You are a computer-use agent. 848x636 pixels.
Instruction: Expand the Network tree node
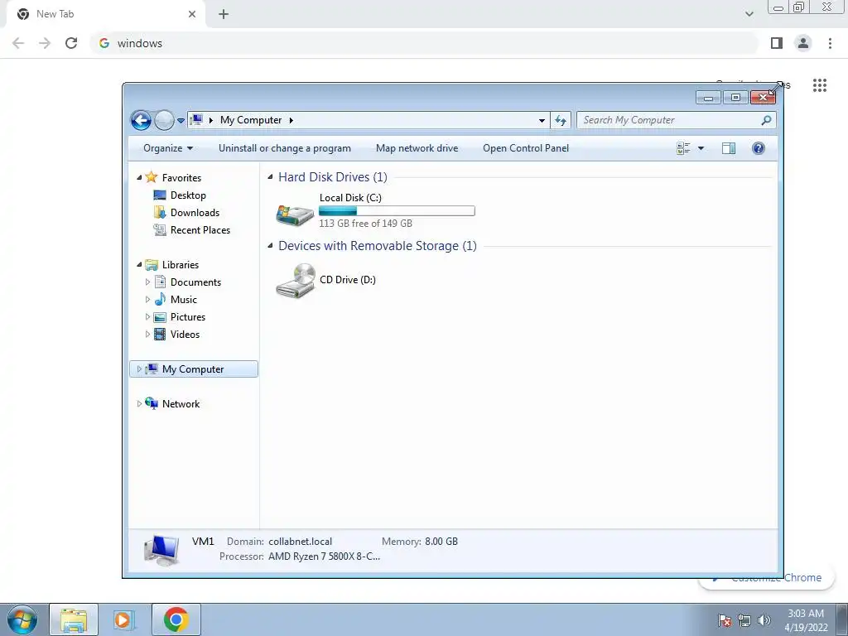[x=139, y=404]
